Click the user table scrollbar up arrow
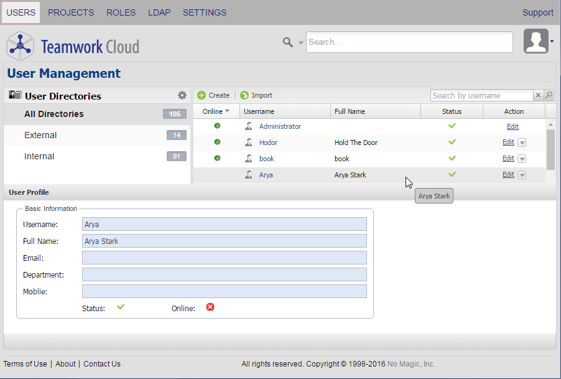Screen dimensions: 561x379 click(x=550, y=124)
